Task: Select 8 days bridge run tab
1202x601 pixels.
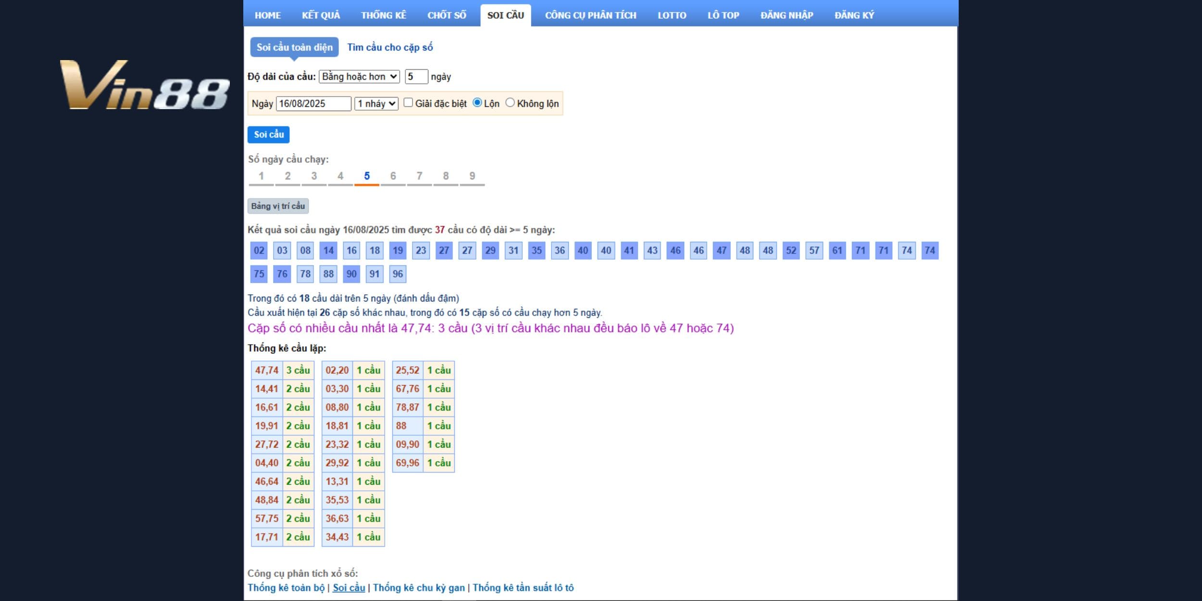Action: point(446,176)
